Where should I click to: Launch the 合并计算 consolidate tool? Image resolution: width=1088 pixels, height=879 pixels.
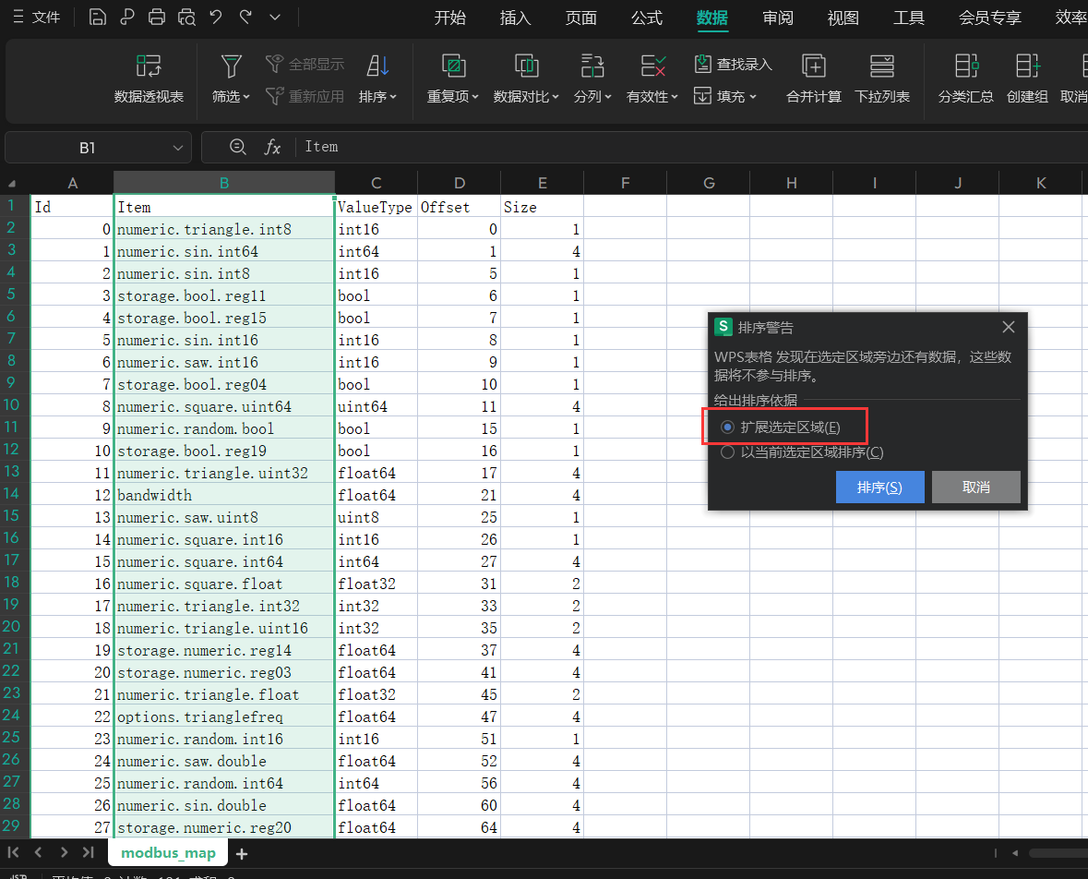pyautogui.click(x=813, y=79)
